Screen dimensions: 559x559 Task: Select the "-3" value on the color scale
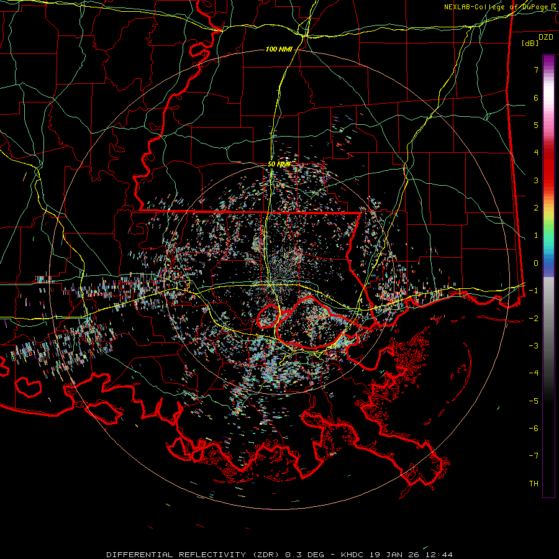(x=534, y=345)
